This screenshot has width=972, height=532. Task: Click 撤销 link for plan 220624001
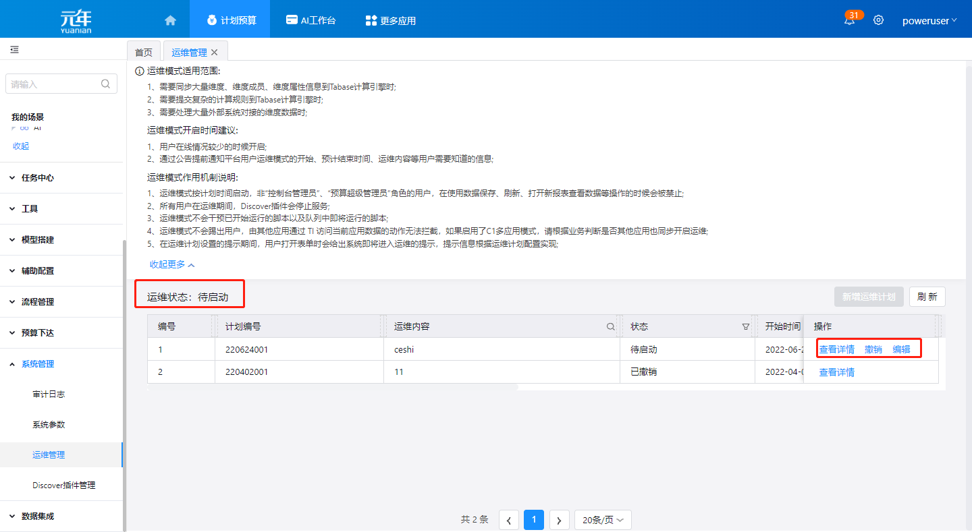tap(873, 349)
